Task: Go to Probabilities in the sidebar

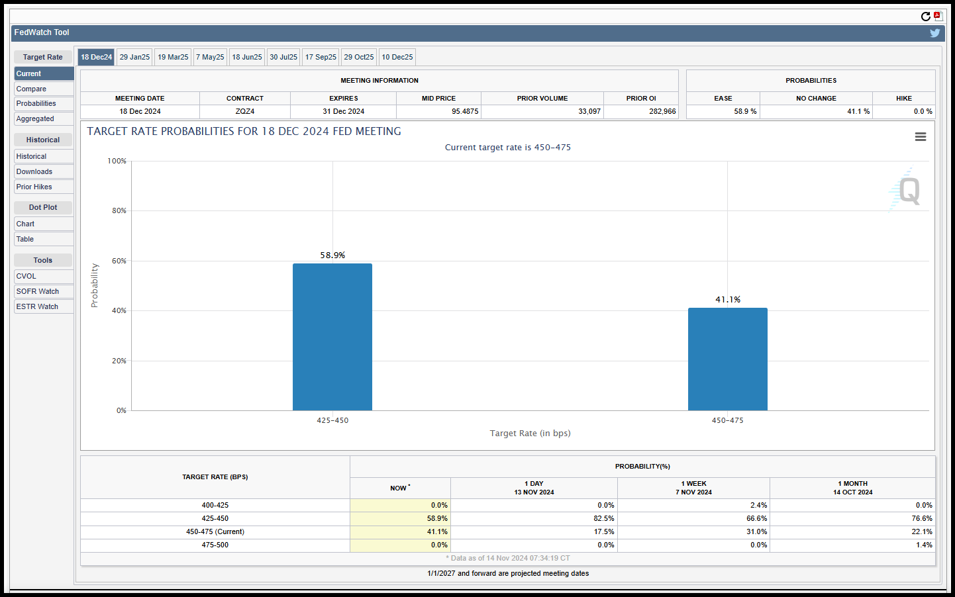Action: pos(44,103)
